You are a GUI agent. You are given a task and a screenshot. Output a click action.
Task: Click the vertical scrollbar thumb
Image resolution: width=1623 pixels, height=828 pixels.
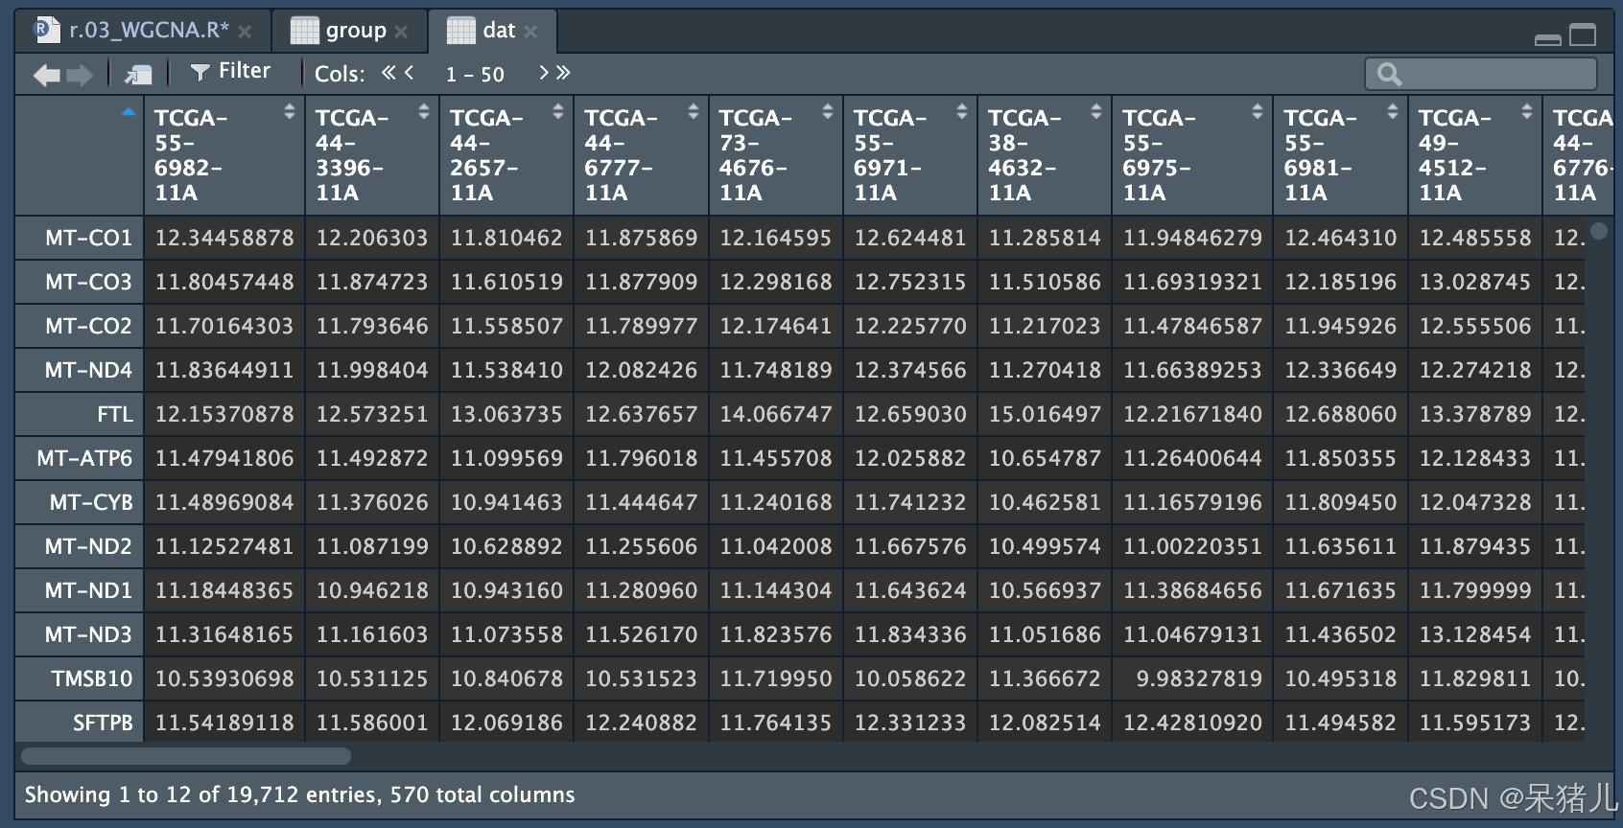coord(1599,231)
